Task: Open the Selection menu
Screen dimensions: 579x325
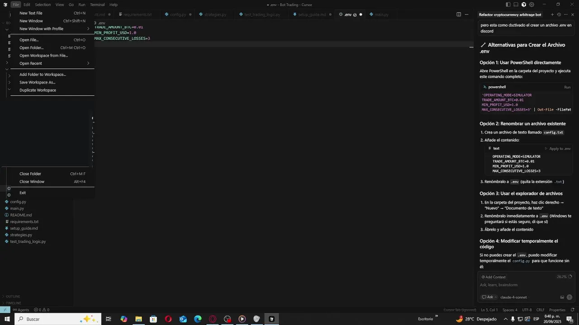Action: pos(43,5)
